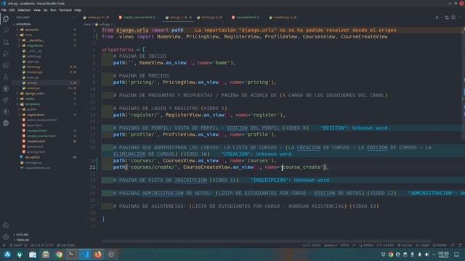Expand the accounts folder
This screenshot has height=261, width=465.
[x=32, y=30]
